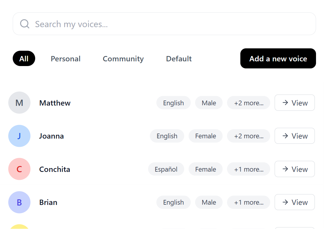Click Matthew's circular M avatar
Image resolution: width=324 pixels, height=230 pixels.
19,103
